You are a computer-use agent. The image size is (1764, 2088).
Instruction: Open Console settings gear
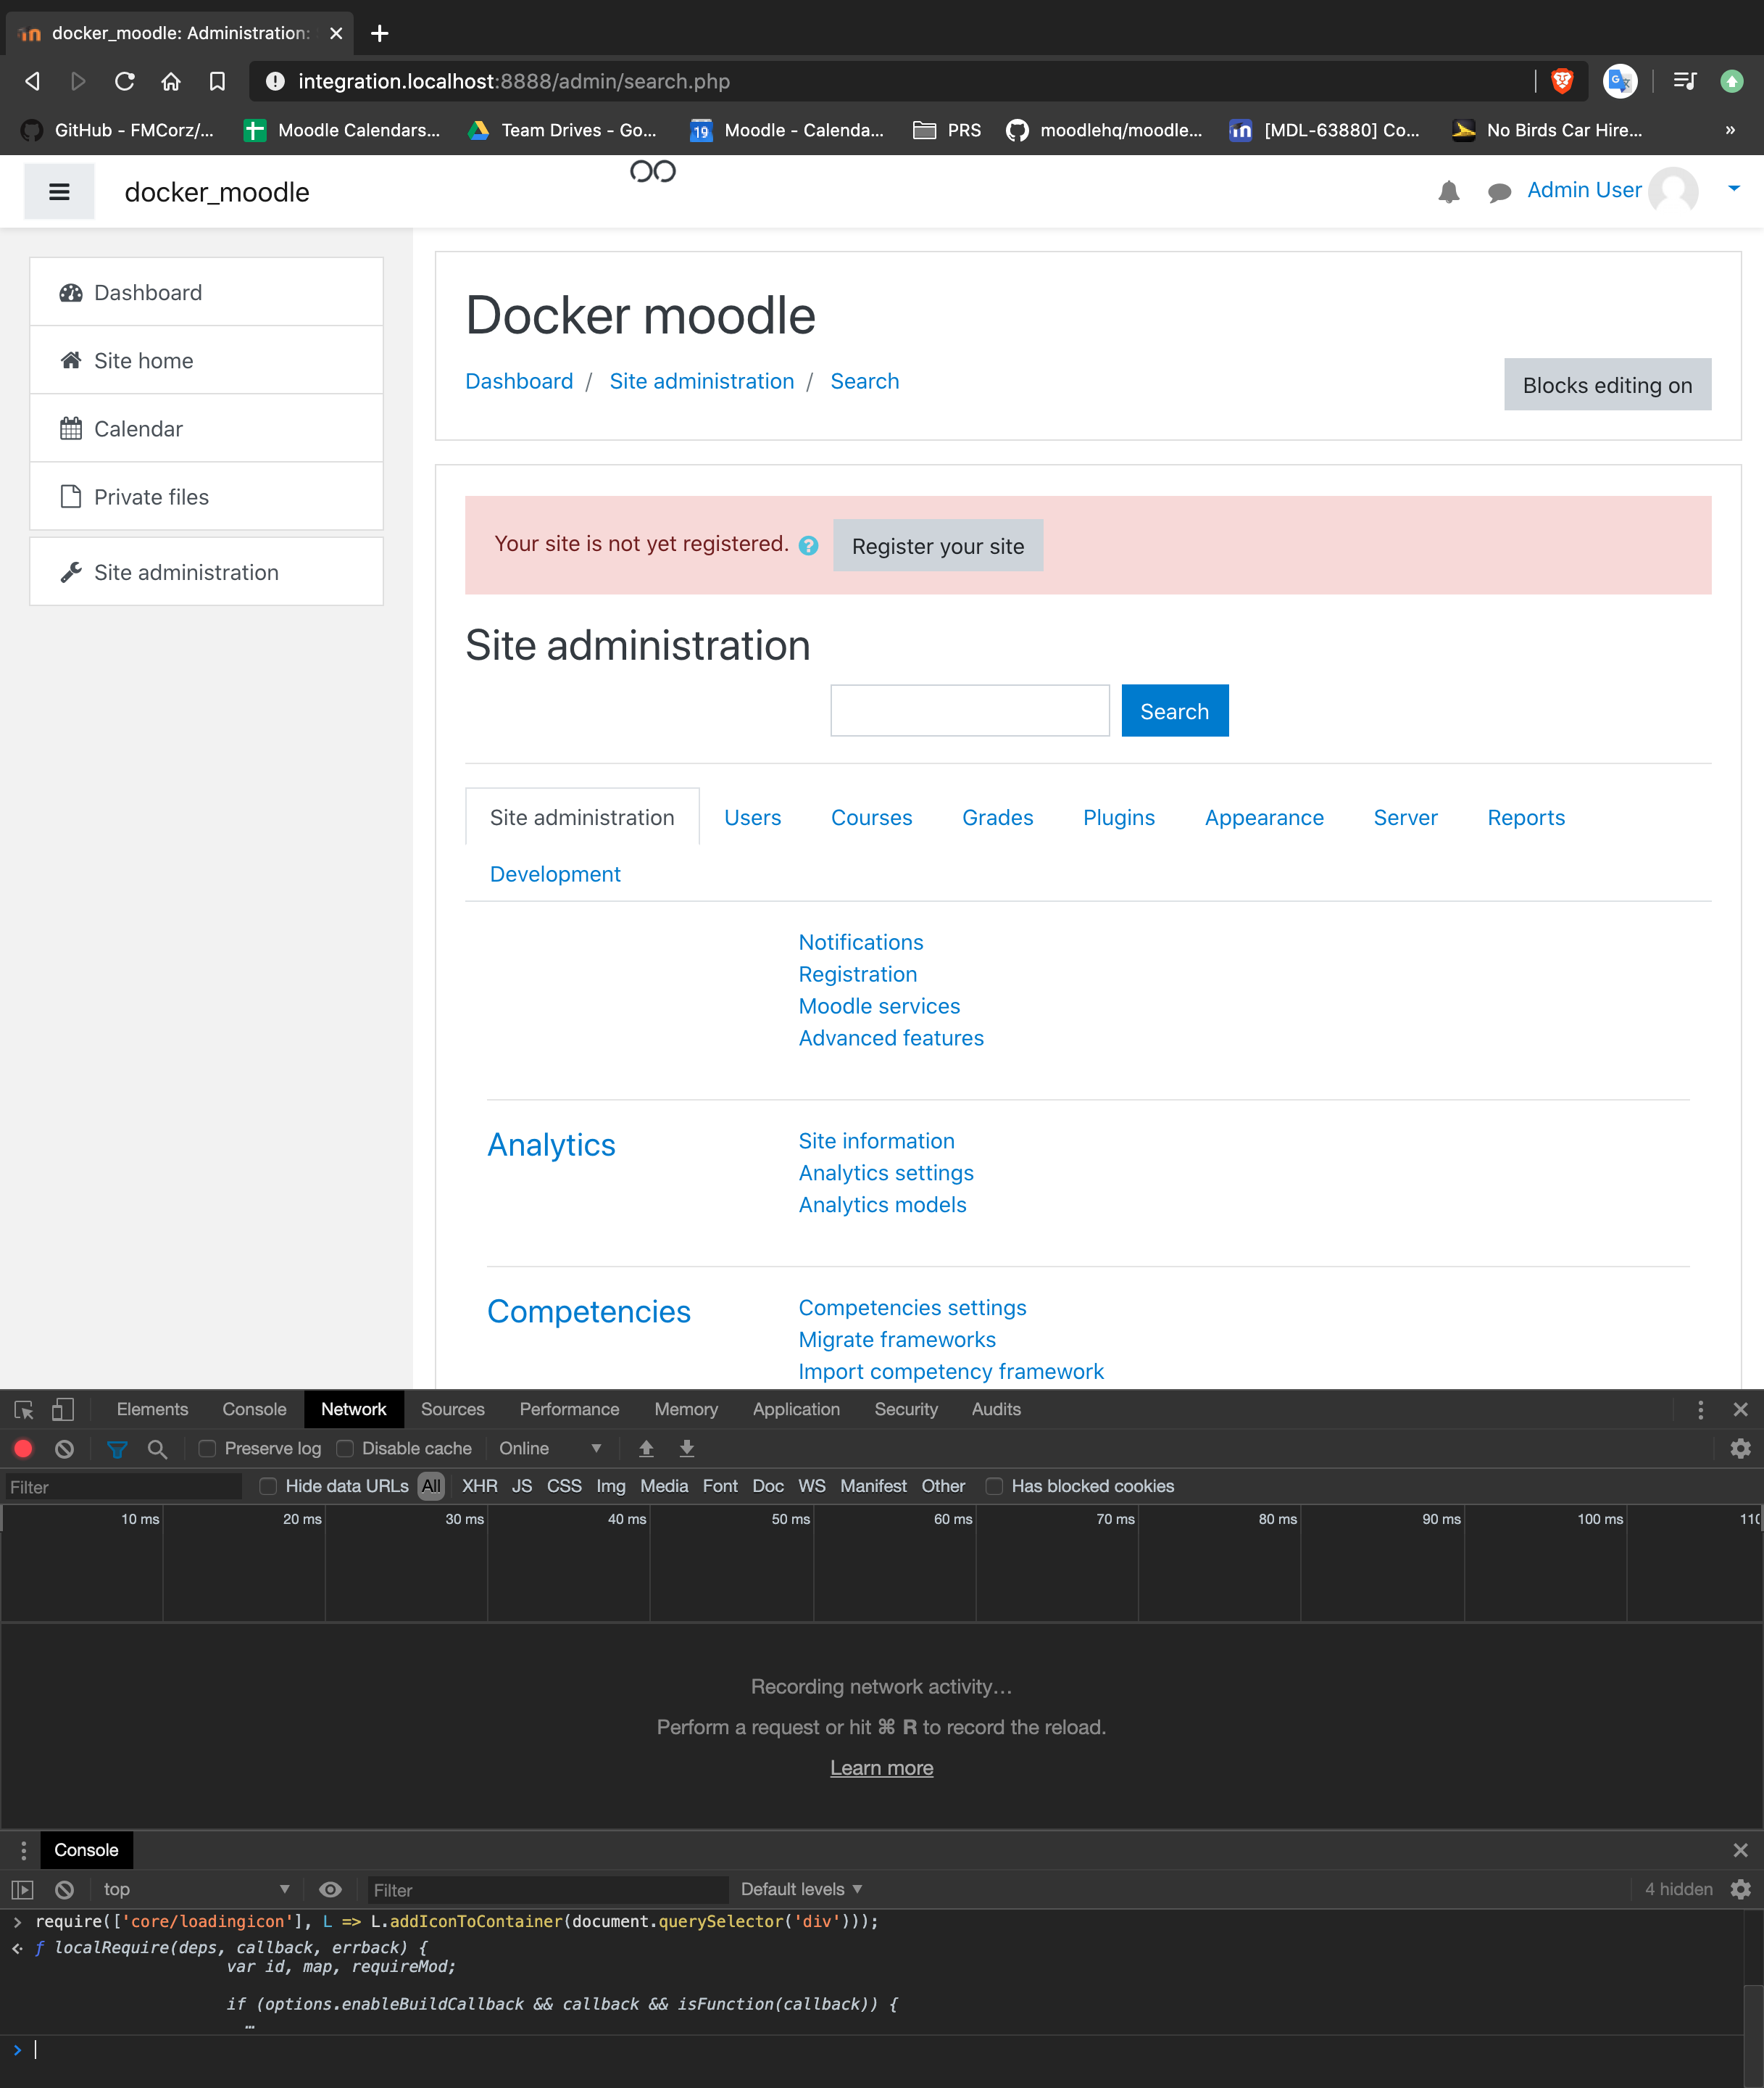[x=1740, y=1889]
